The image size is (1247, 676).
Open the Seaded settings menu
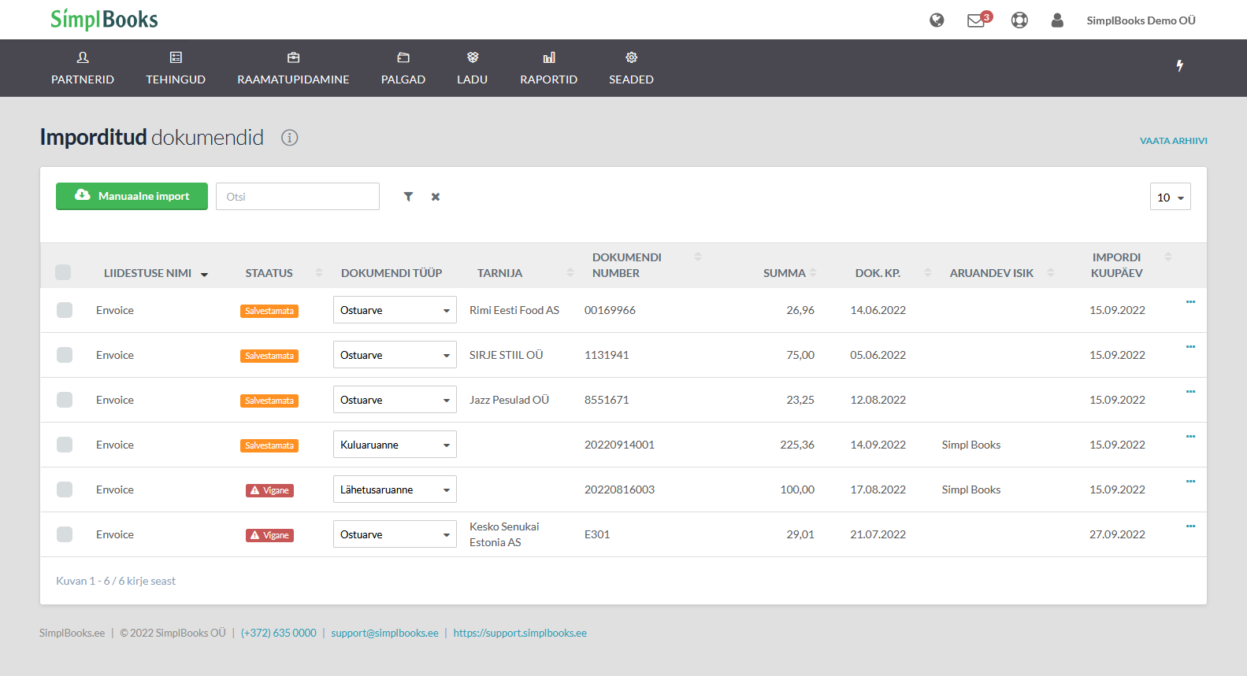[x=631, y=68]
